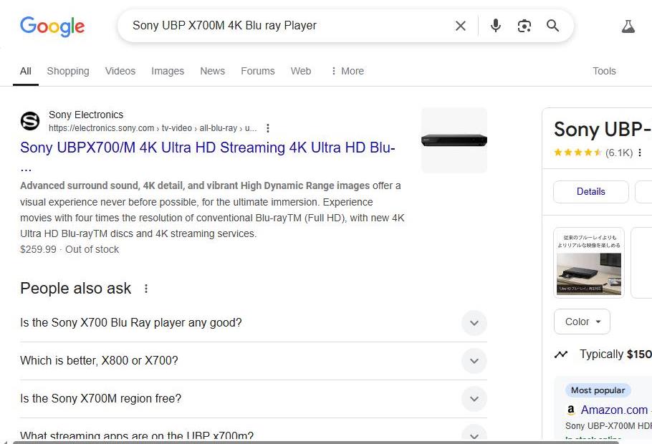Click the Google logo
Viewport: 652px width, 444px height.
click(52, 26)
